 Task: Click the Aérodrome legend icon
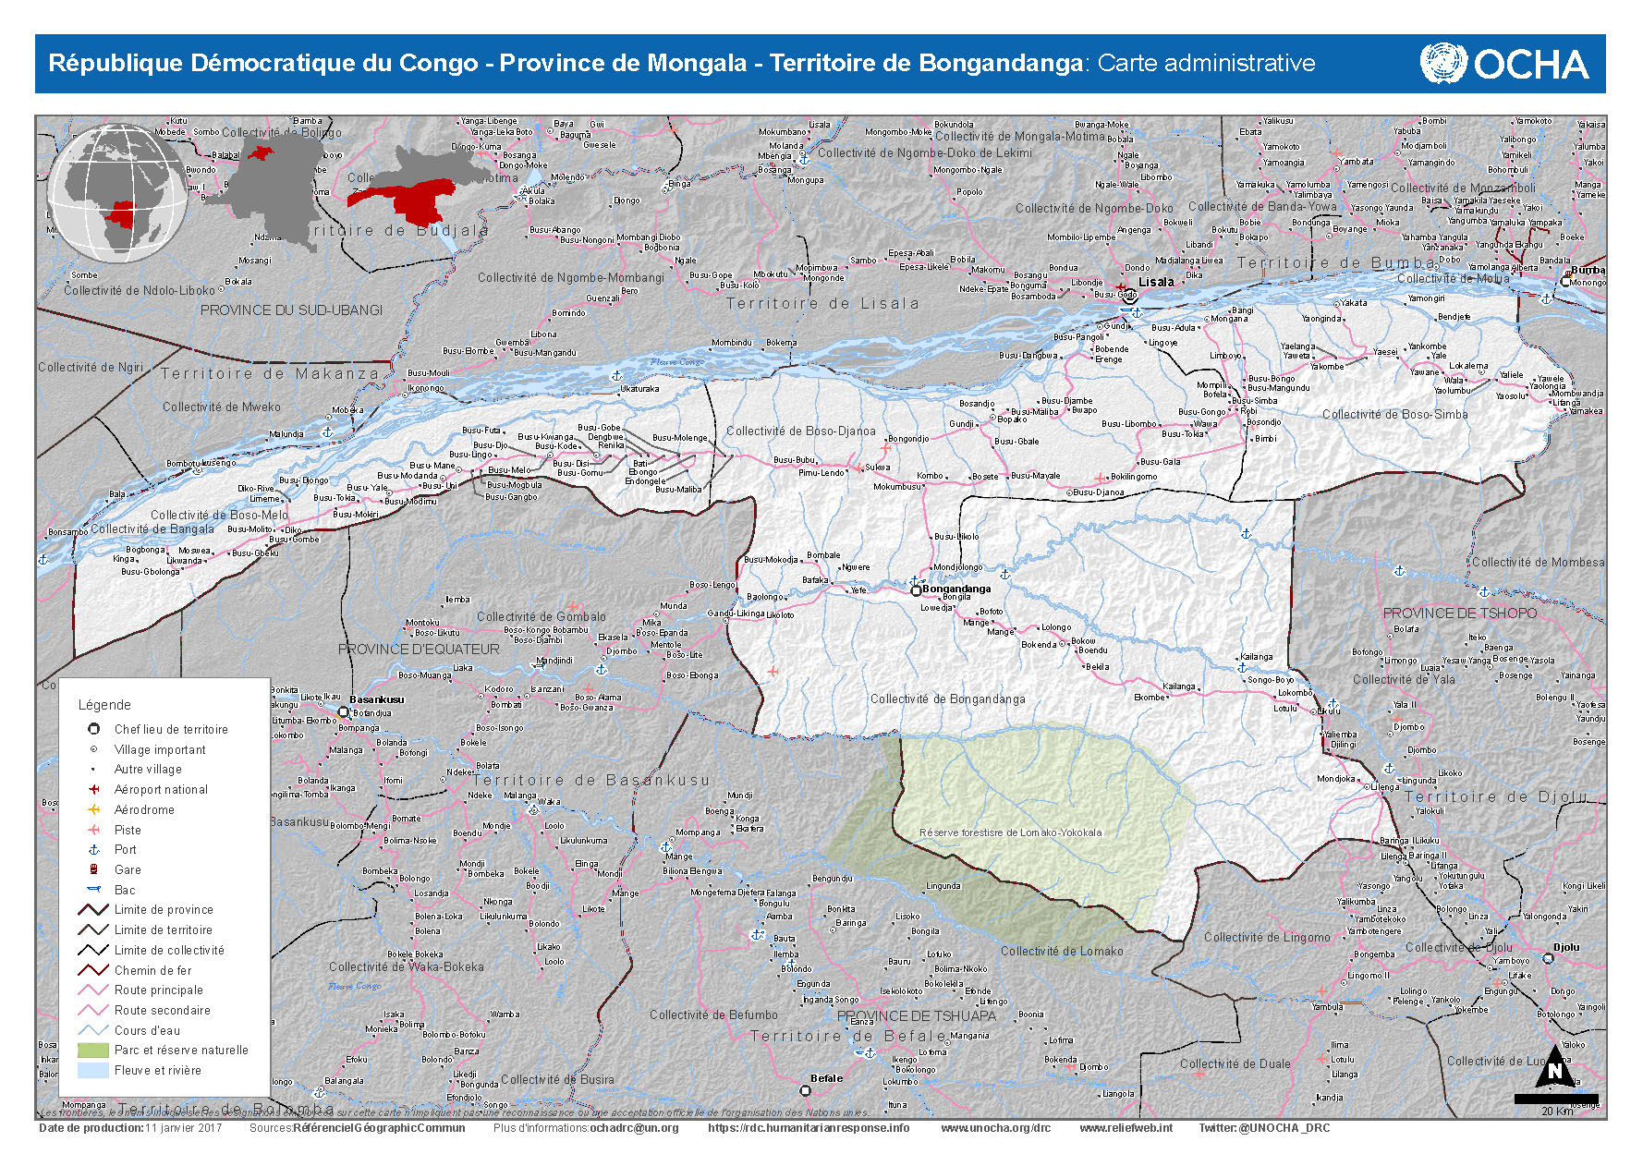tap(93, 809)
